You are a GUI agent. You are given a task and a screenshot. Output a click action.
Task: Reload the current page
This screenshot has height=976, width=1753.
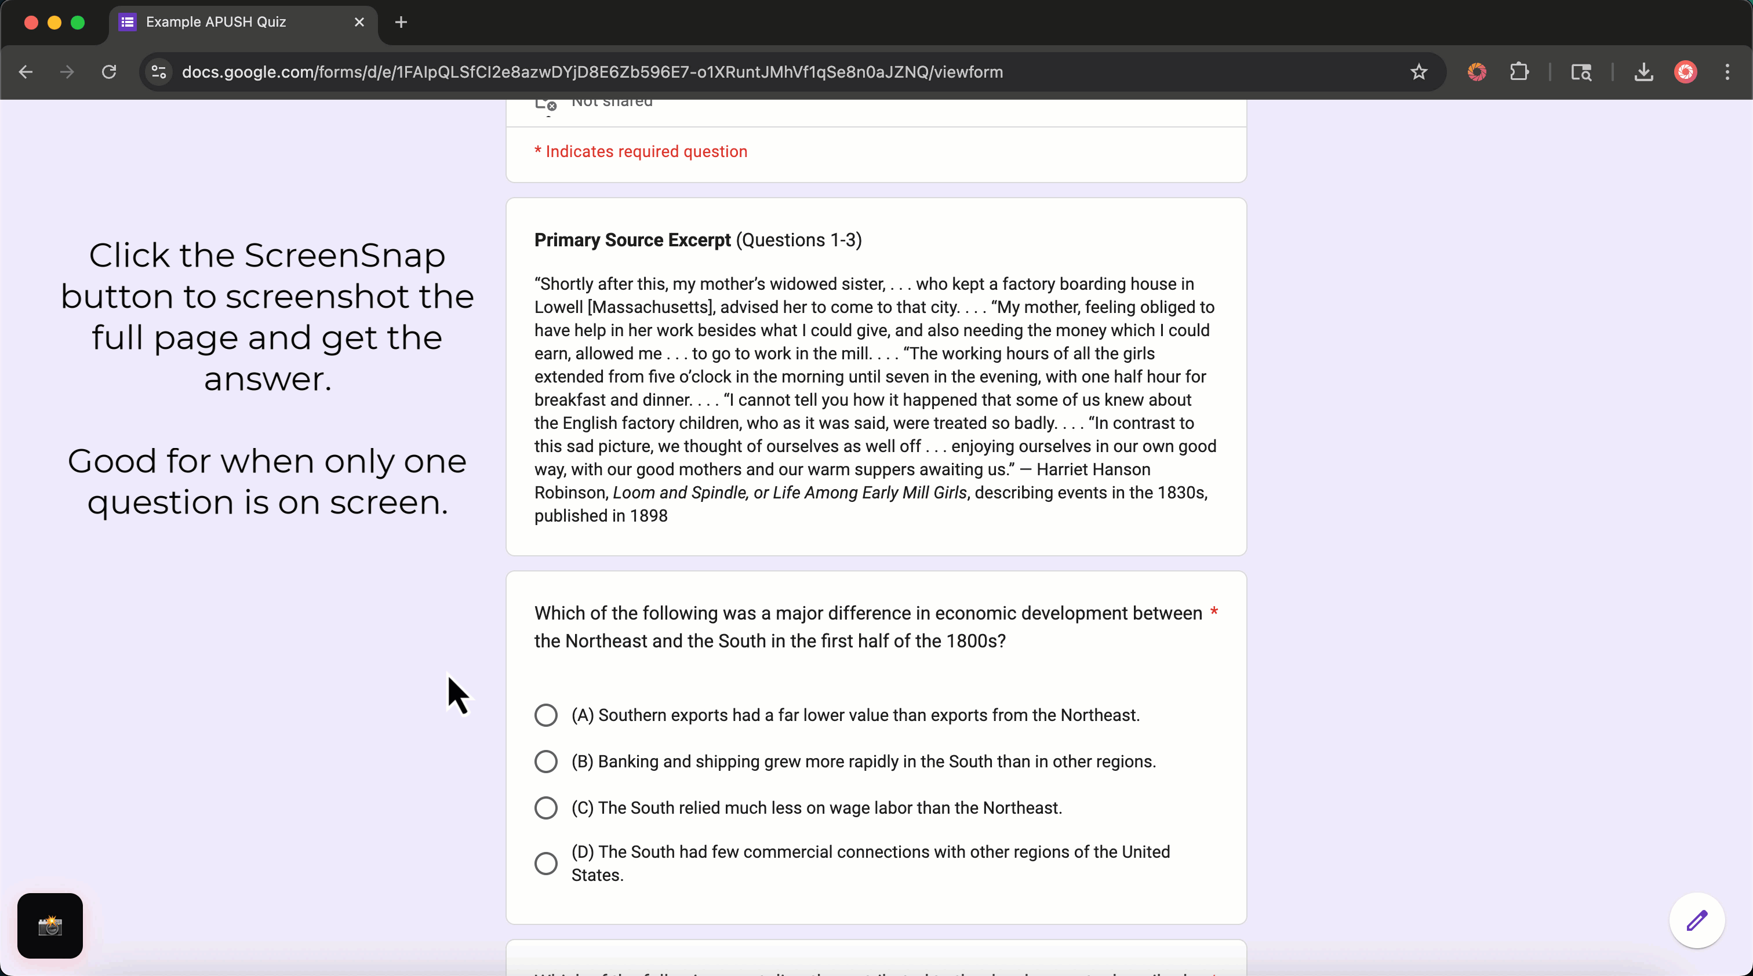point(109,72)
